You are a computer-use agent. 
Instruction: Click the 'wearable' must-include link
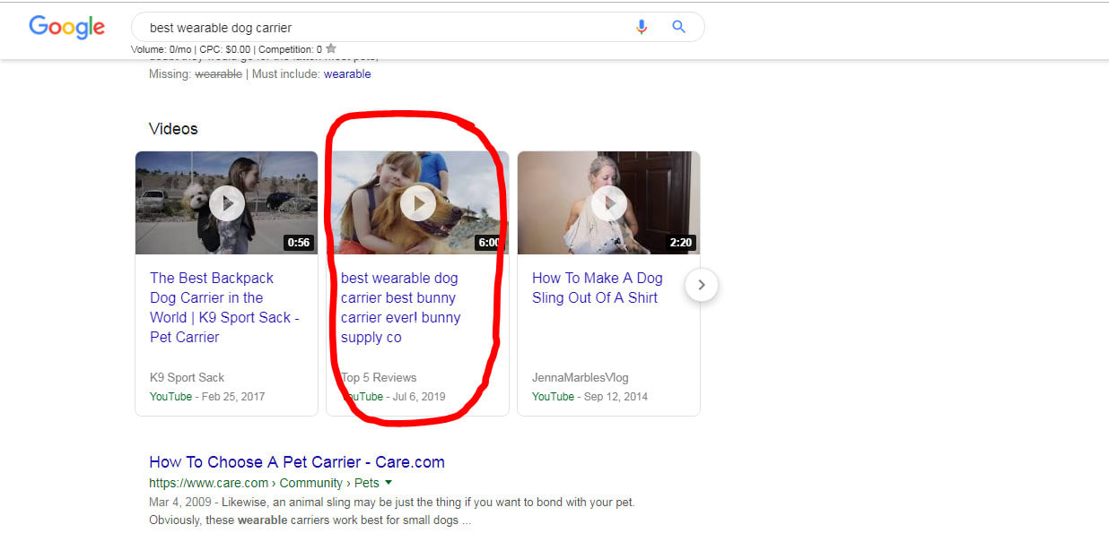(347, 73)
